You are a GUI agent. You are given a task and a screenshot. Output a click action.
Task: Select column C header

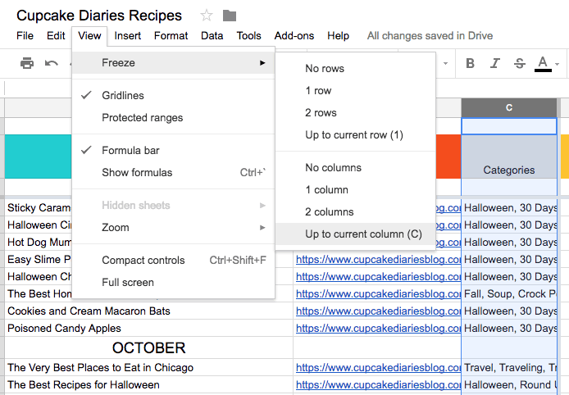[x=509, y=107]
